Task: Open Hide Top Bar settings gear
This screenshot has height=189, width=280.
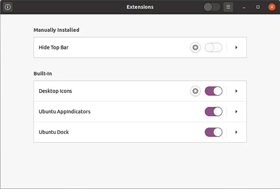Action: [x=196, y=47]
